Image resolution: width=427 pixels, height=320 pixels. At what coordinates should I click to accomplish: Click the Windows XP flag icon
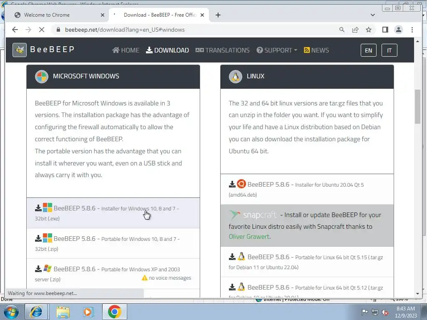48,269
